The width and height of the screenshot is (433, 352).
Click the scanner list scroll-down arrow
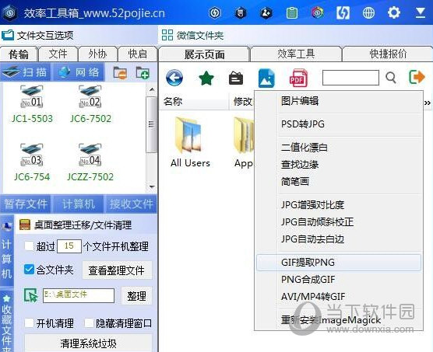(152, 186)
